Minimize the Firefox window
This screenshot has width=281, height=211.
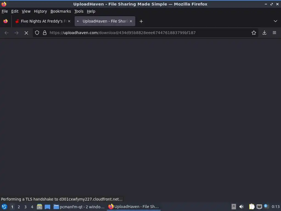point(266,4)
